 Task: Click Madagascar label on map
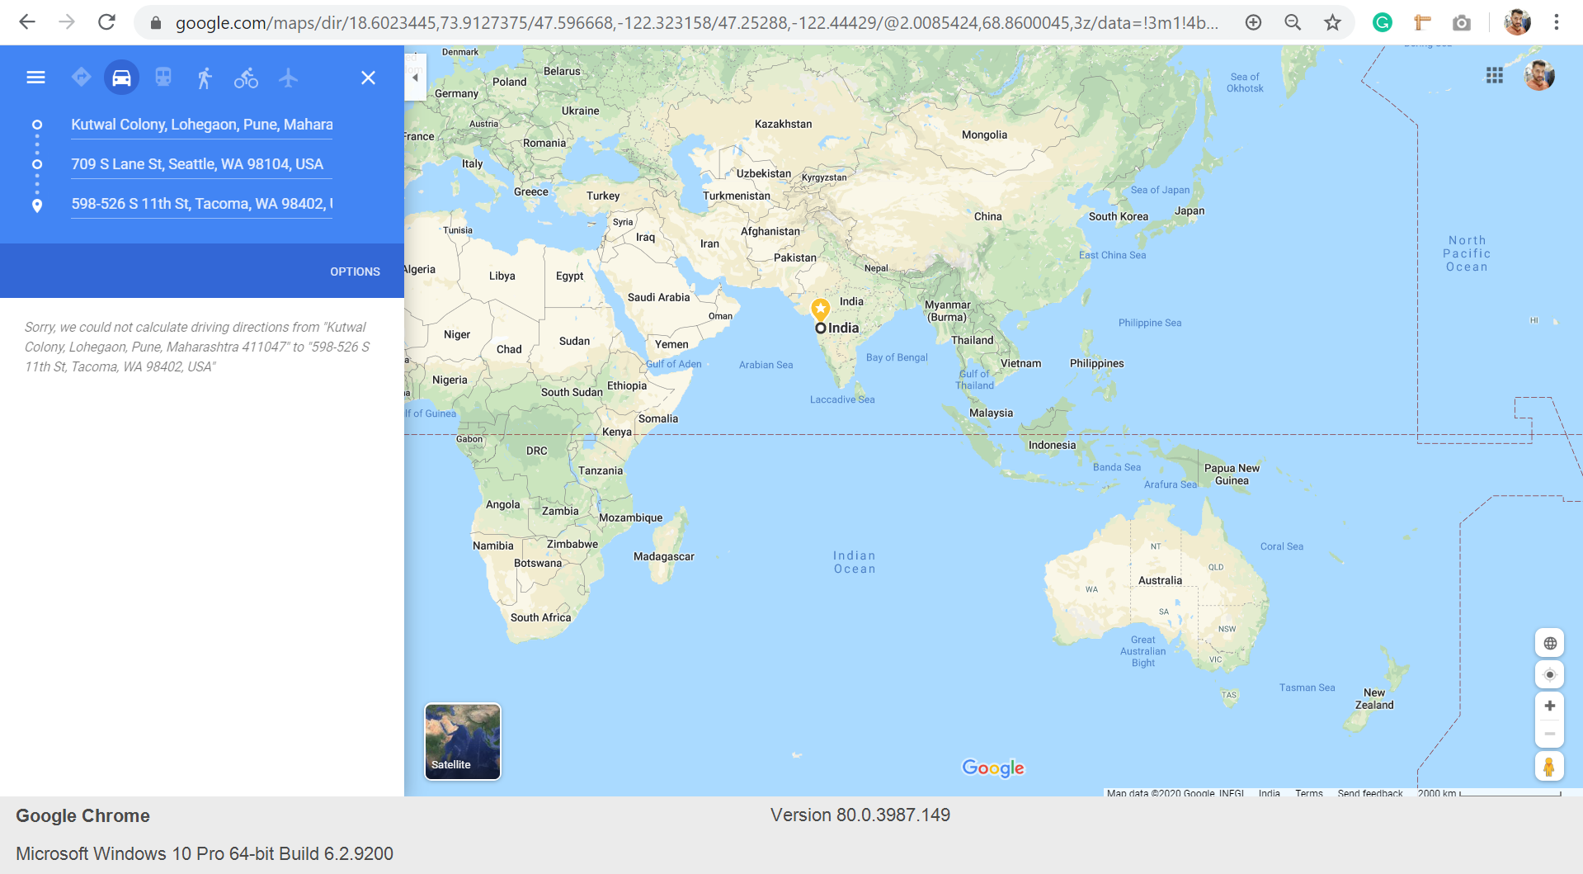[x=663, y=556]
